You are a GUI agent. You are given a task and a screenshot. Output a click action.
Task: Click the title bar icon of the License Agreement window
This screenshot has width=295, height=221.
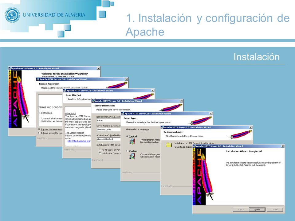(x=38, y=79)
